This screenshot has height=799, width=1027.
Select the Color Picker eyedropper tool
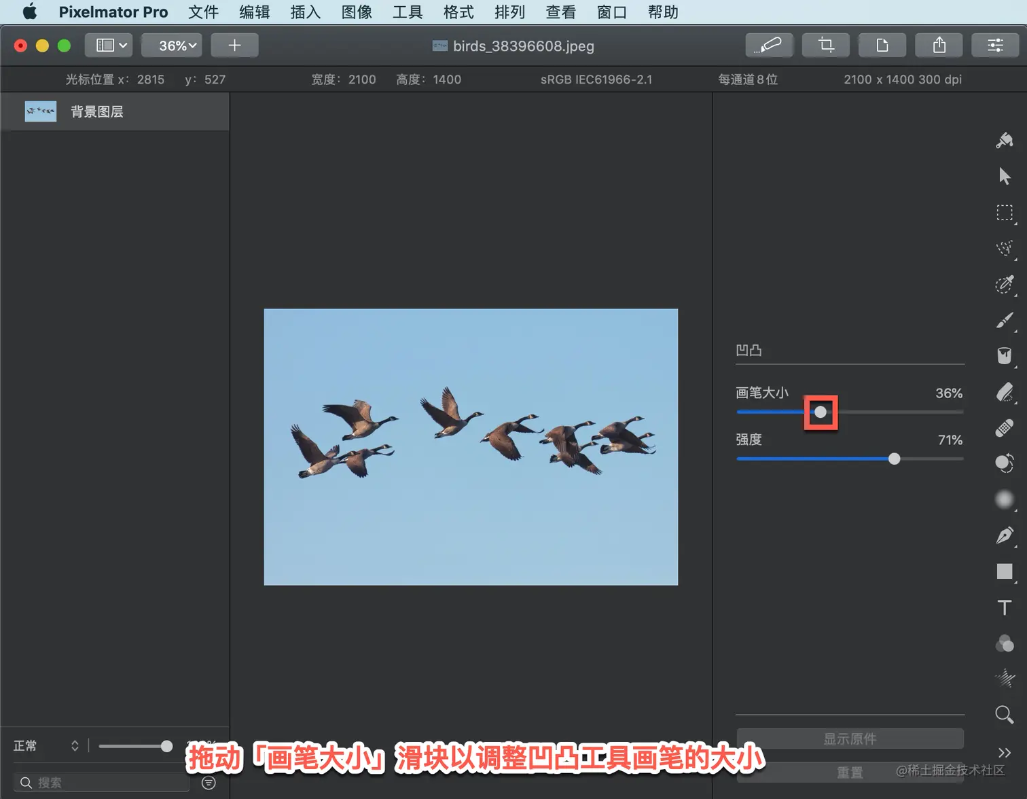pyautogui.click(x=1005, y=284)
